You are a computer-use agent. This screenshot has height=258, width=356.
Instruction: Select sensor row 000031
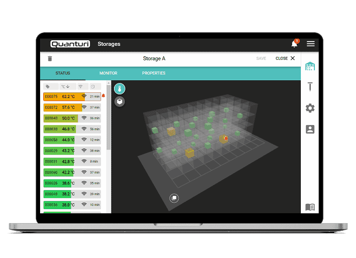[72, 162]
